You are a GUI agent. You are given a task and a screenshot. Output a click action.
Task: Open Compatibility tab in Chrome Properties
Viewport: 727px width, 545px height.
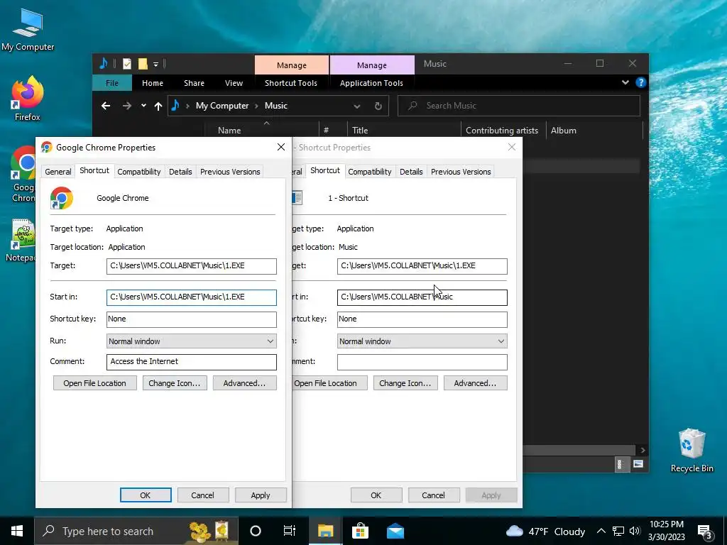(138, 172)
